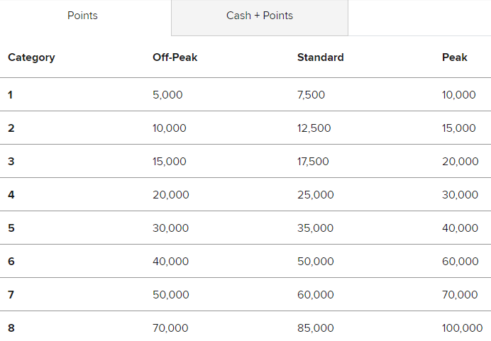Image resolution: width=491 pixels, height=341 pixels.
Task: Click the 25,000 Standard points cell
Action: point(316,195)
